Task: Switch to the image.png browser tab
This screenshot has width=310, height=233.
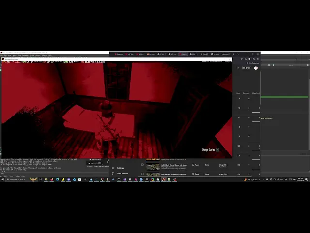Action: (226, 54)
